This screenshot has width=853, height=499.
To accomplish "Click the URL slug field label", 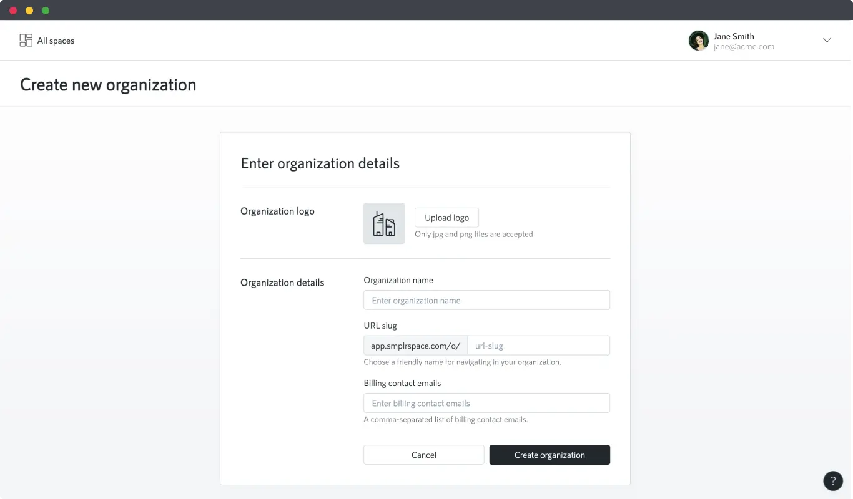I will coord(380,326).
